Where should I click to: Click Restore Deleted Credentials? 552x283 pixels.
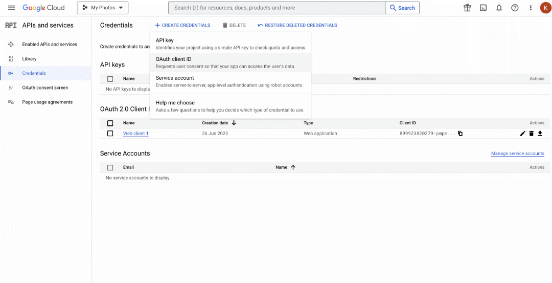(x=297, y=26)
